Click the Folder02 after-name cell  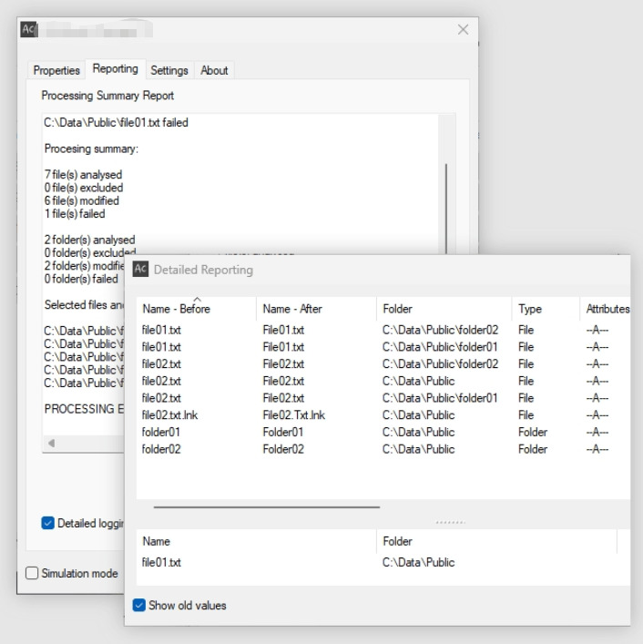(x=283, y=449)
